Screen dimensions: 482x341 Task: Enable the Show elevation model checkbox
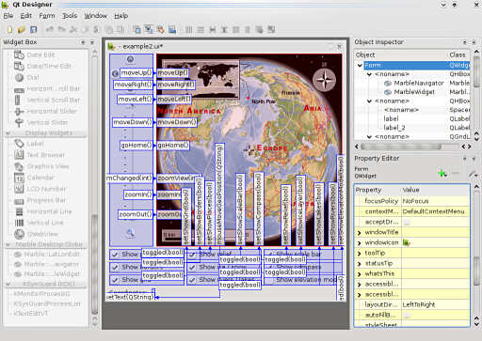pos(269,280)
